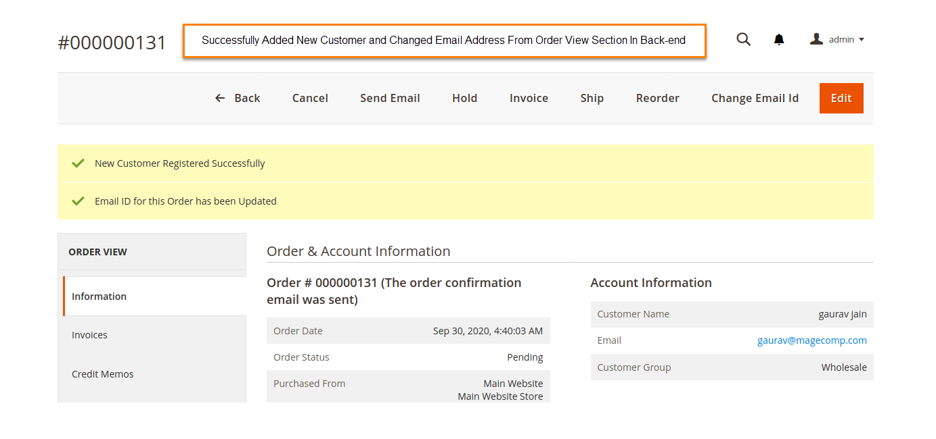This screenshot has width=936, height=439.
Task: Put the order on Hold
Action: [x=464, y=99]
